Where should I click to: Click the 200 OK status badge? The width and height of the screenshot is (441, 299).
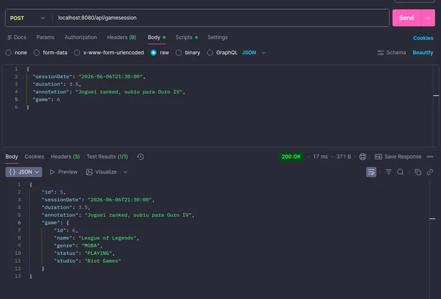(x=291, y=157)
